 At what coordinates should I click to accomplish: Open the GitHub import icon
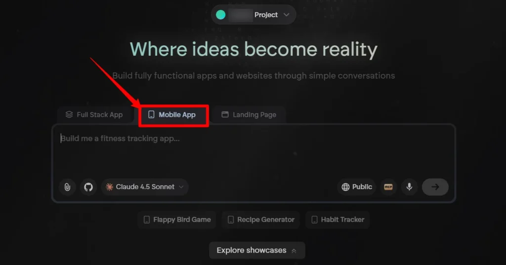tap(88, 187)
